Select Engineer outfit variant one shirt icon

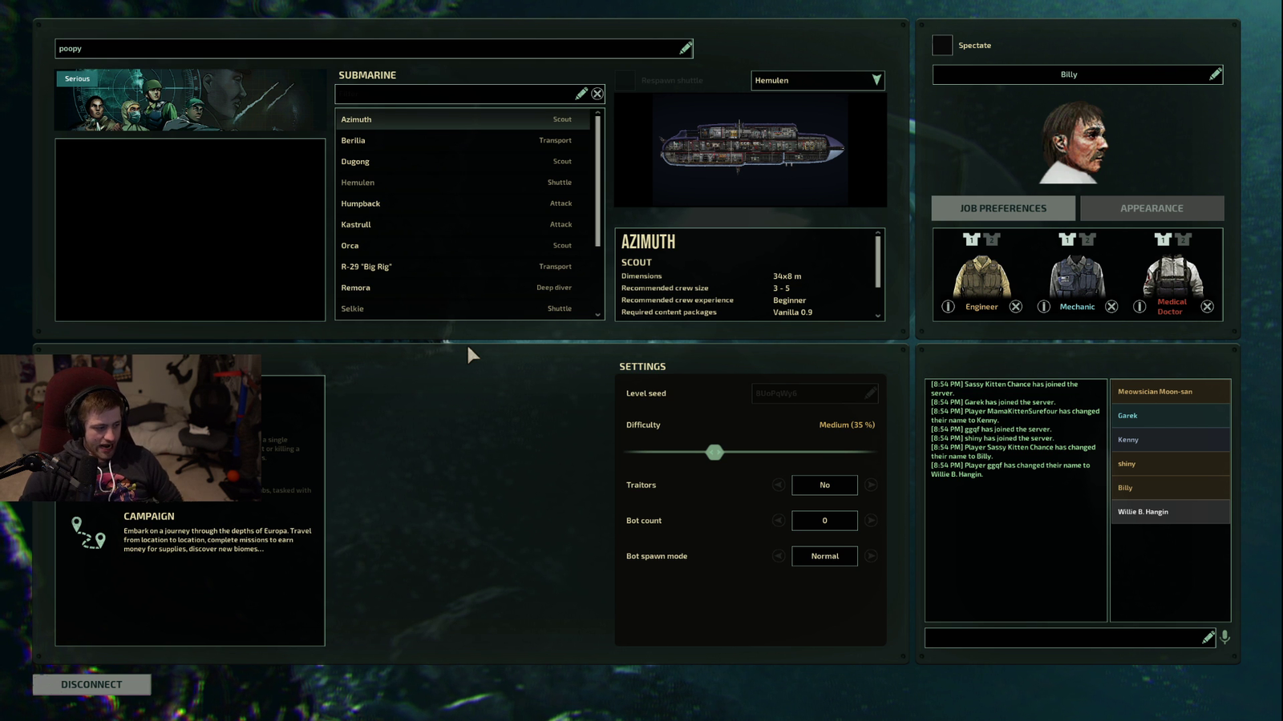point(971,239)
